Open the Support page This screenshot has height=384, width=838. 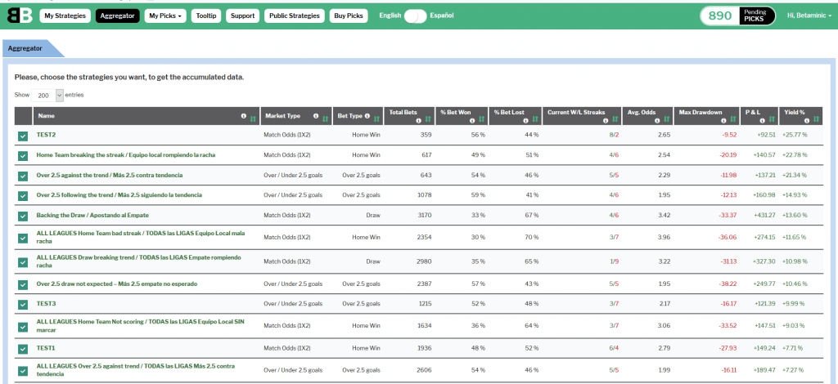tap(242, 16)
